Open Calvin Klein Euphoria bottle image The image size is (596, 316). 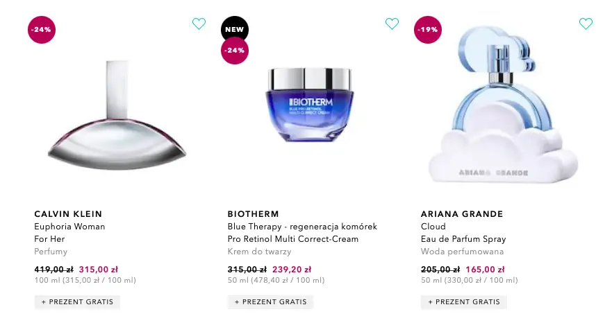click(x=117, y=115)
